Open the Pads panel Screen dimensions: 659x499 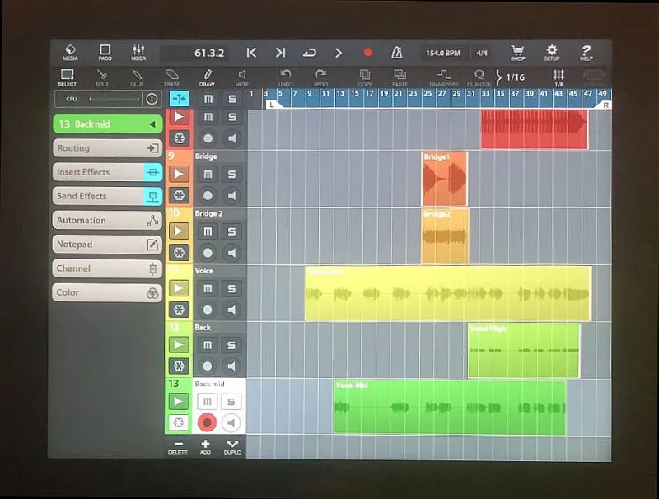point(105,53)
